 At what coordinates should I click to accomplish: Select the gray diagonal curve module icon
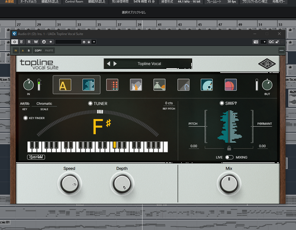[184, 85]
